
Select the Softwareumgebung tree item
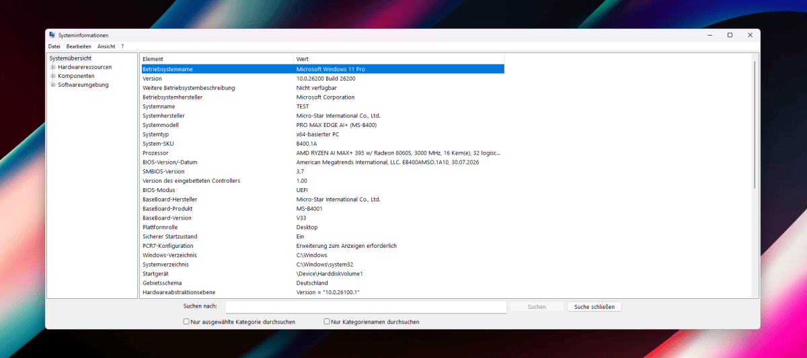[83, 85]
